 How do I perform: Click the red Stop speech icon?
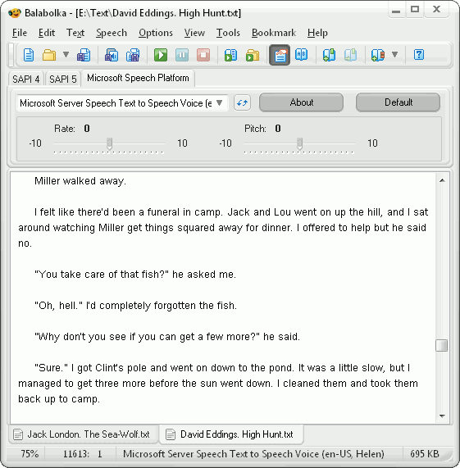coord(203,55)
